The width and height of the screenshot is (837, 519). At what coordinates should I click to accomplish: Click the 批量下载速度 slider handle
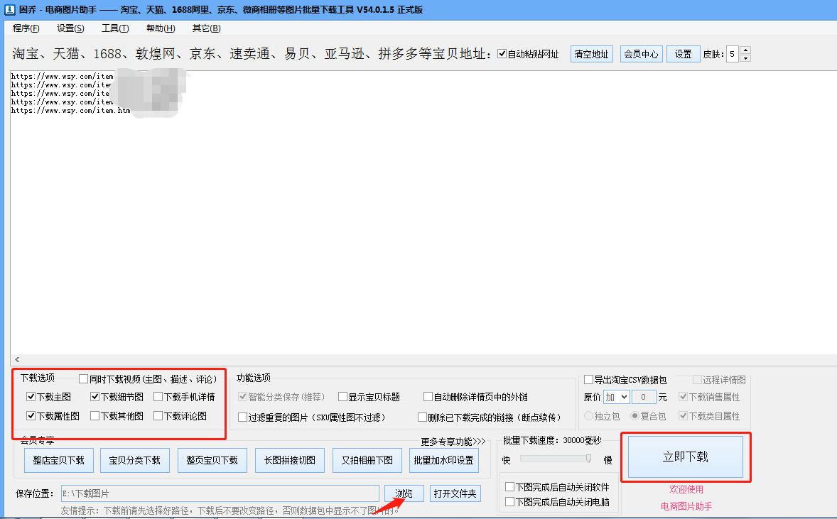(588, 459)
